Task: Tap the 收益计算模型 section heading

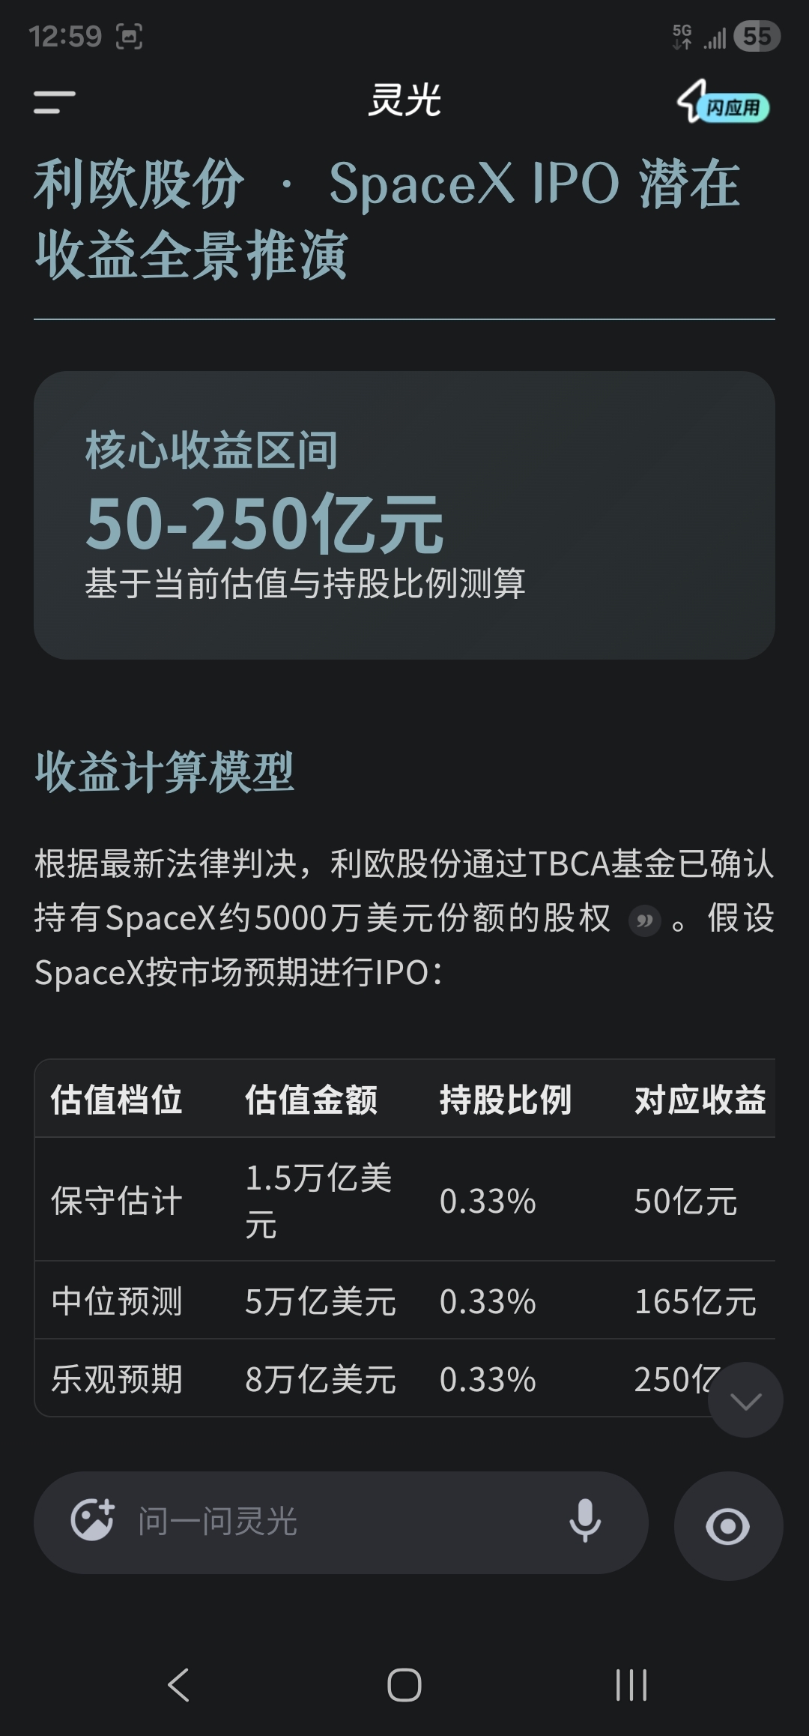Action: pos(165,772)
